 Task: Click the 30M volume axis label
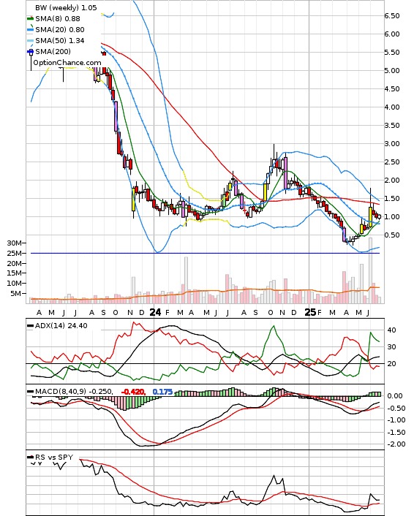point(14,243)
